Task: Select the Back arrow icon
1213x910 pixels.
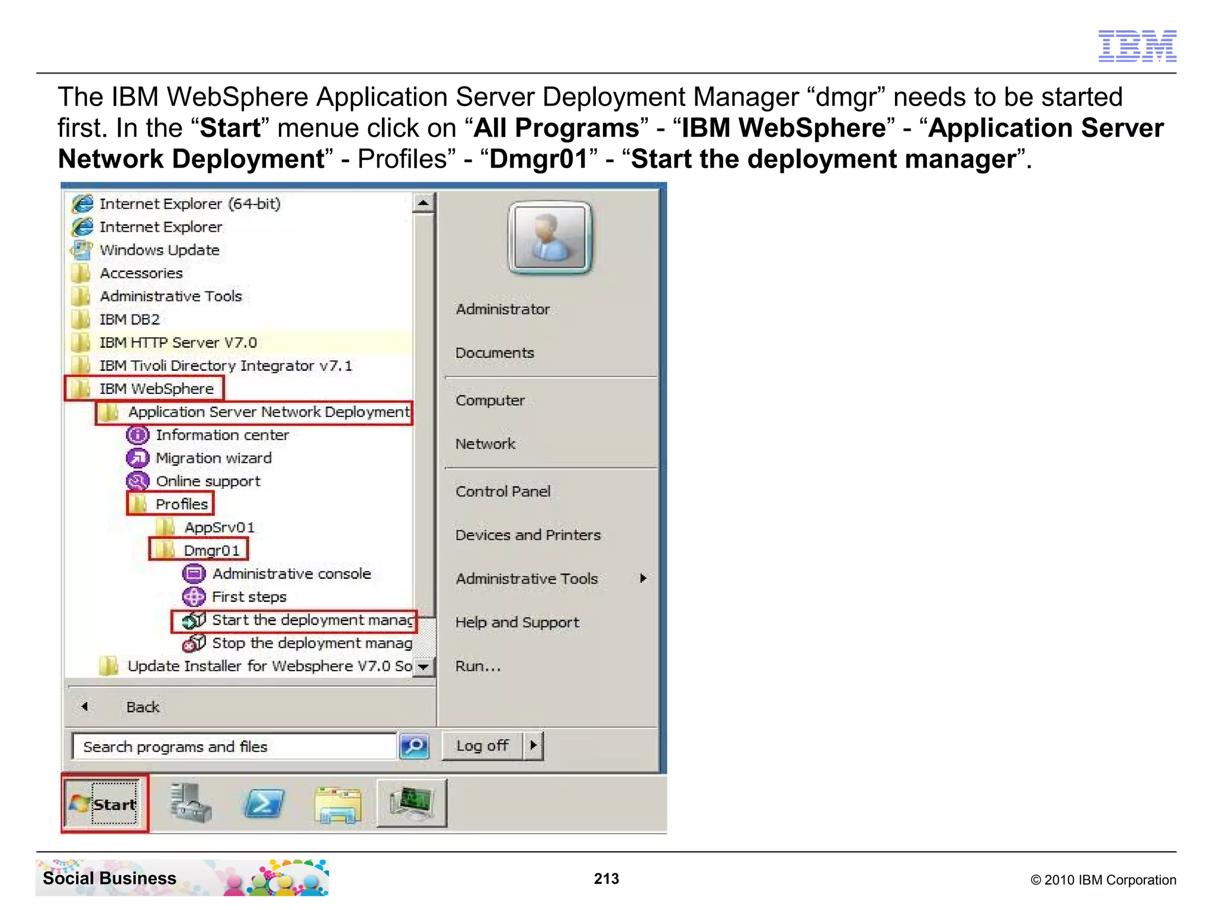Action: pos(85,706)
